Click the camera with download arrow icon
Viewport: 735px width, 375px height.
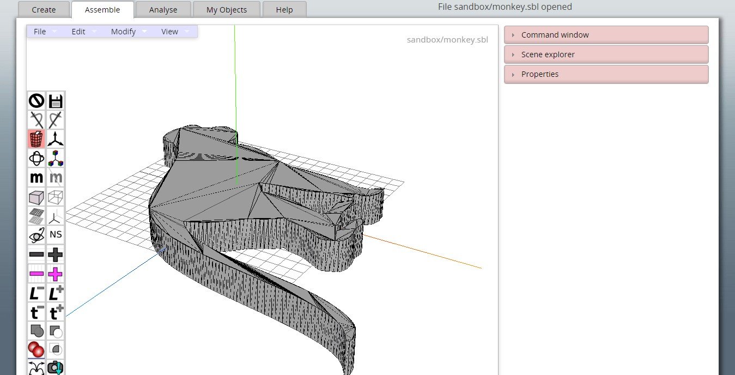point(56,367)
